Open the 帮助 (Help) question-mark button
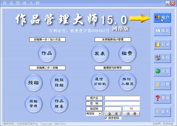This screenshot has width=177, height=126. click(162, 98)
